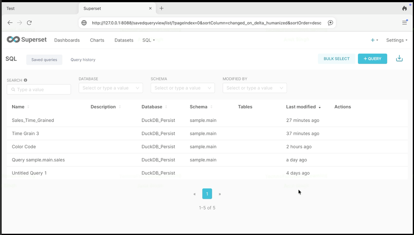Screen dimensions: 414x235
Task: Expand the Modified By filter dropdown
Action: [x=254, y=88]
